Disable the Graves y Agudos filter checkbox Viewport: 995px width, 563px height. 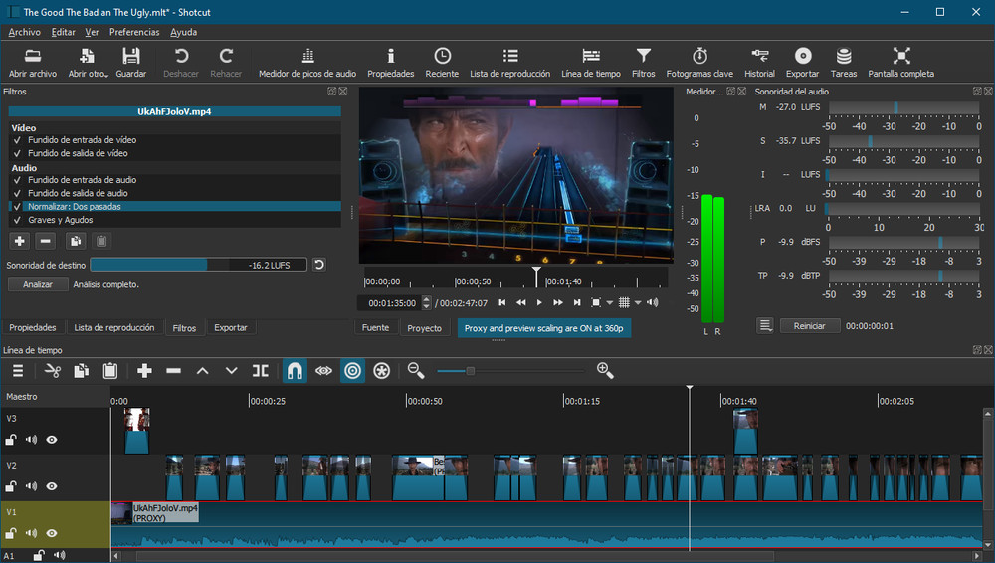[x=17, y=220]
